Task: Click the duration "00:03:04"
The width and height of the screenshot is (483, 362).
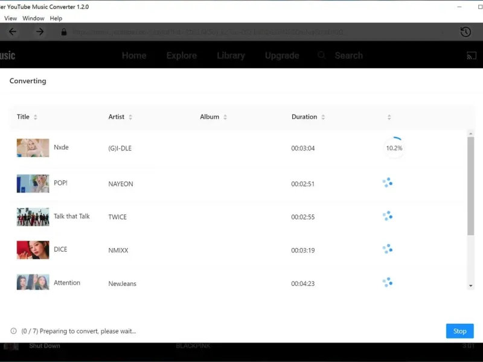Action: 303,148
